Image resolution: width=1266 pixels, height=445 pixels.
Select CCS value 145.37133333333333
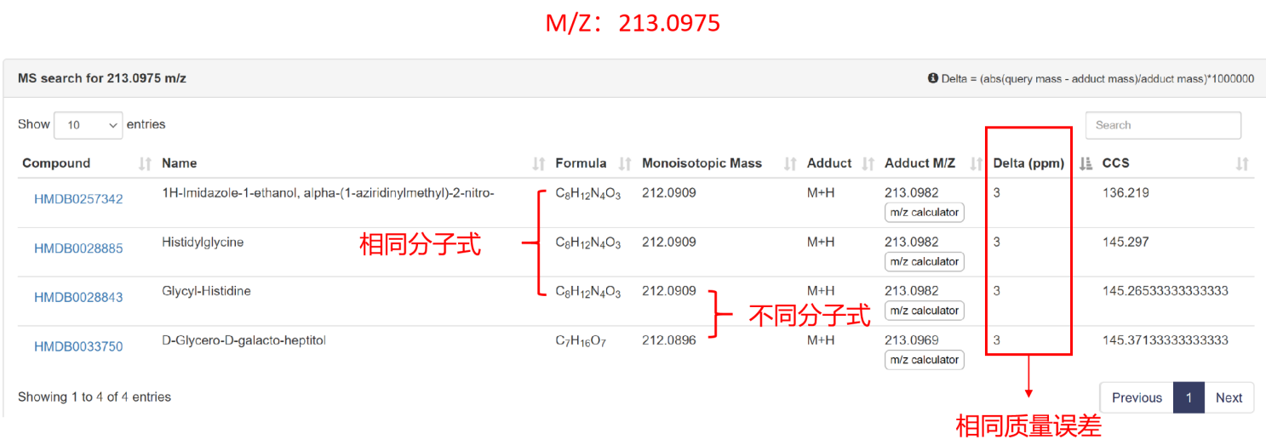click(1165, 340)
